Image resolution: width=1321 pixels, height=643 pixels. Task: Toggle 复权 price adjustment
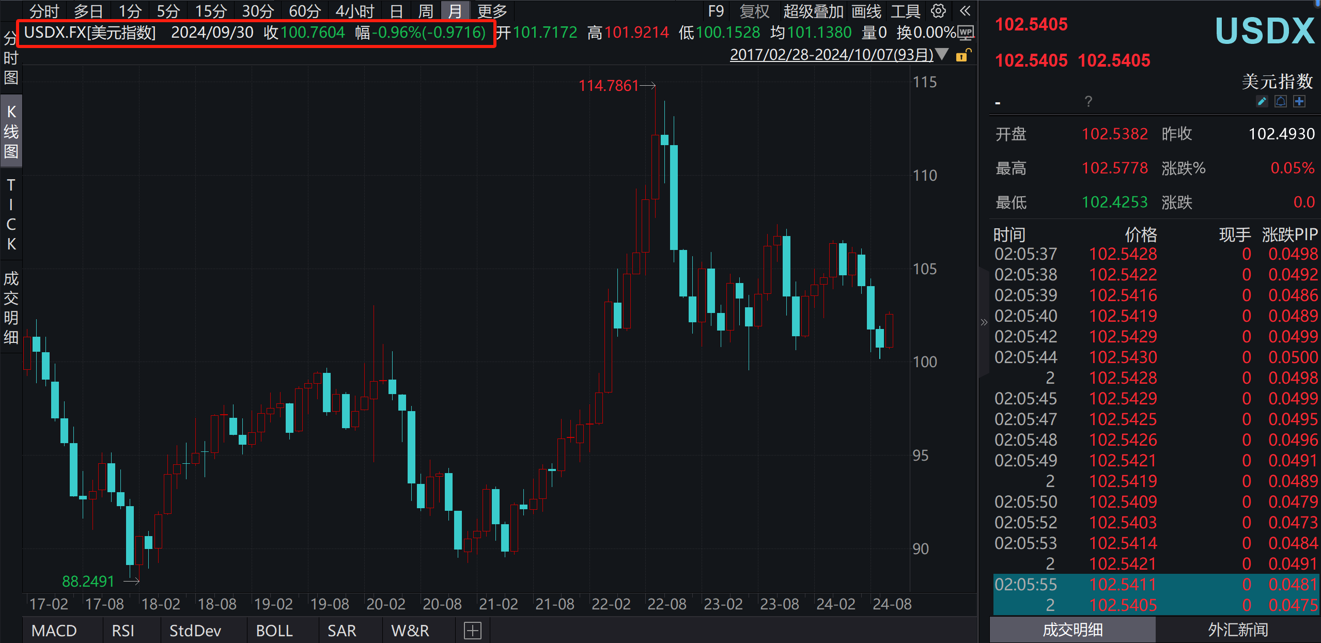coord(754,10)
